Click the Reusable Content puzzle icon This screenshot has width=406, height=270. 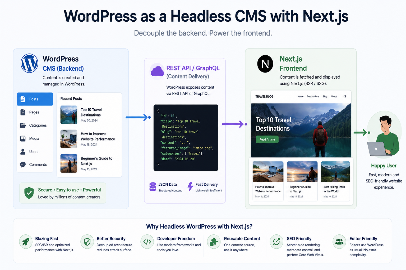[x=214, y=242]
